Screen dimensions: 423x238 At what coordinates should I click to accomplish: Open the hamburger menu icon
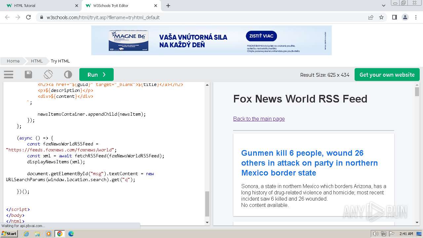coord(9,74)
